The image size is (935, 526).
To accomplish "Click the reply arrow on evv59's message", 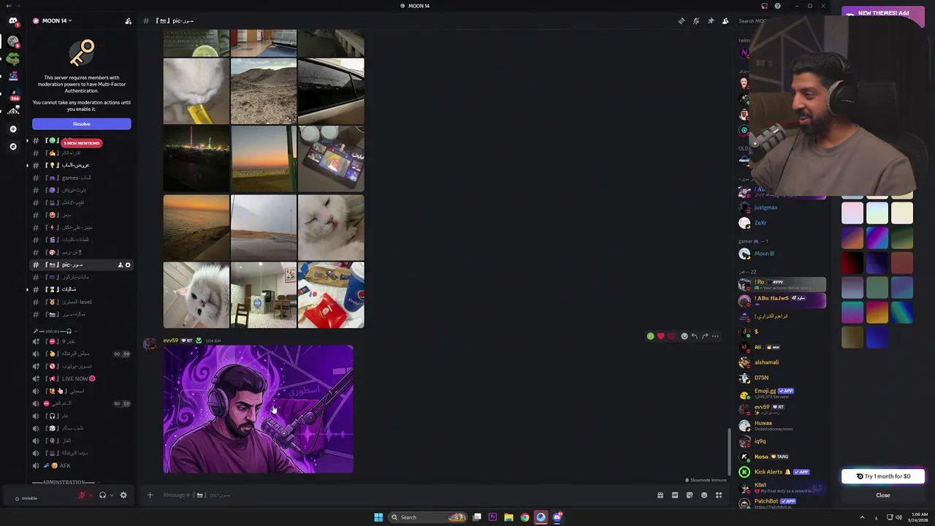I will [x=695, y=336].
